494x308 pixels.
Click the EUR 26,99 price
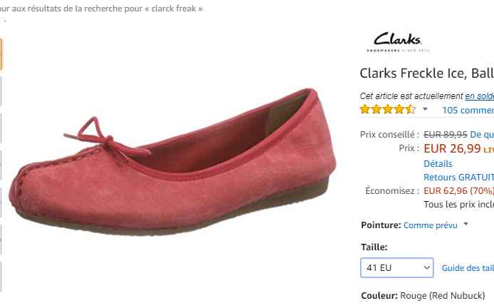point(452,148)
